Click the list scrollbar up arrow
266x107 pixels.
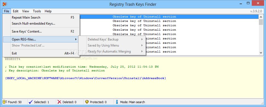[x=261, y=17]
